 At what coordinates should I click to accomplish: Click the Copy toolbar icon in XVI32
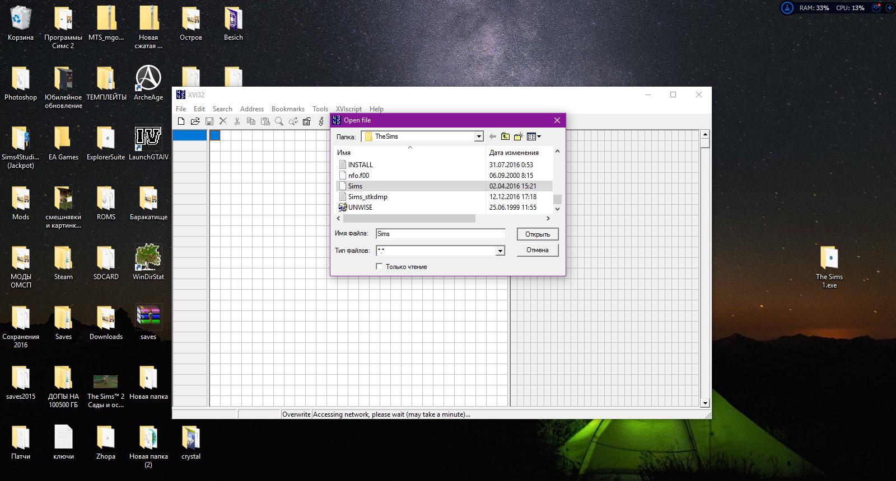click(251, 121)
